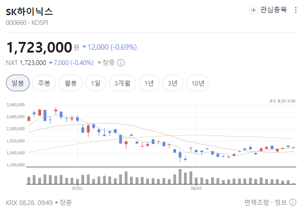Screen dimensions: 302x211
Task: Click the 1,160,000 price axis label
Action: [x=16, y=165]
